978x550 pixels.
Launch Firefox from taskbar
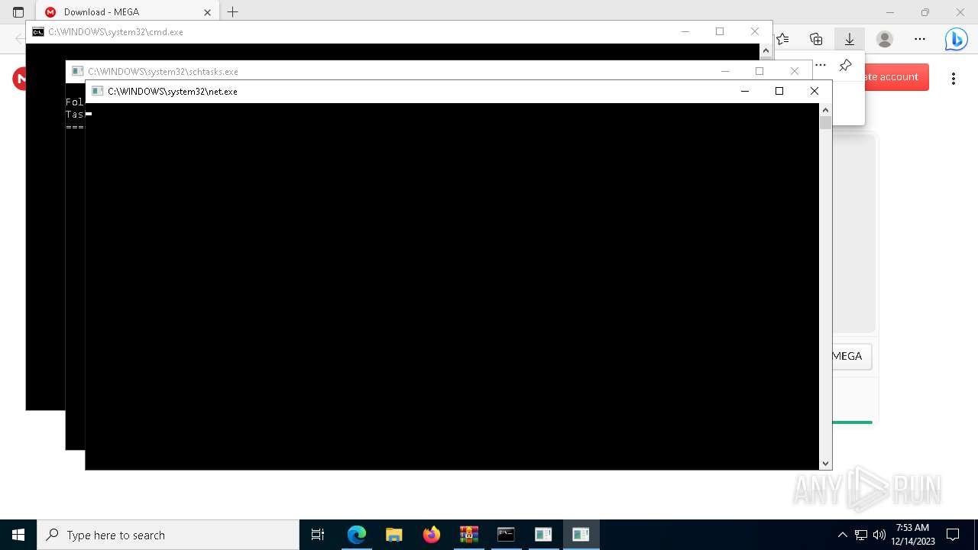[x=432, y=535]
